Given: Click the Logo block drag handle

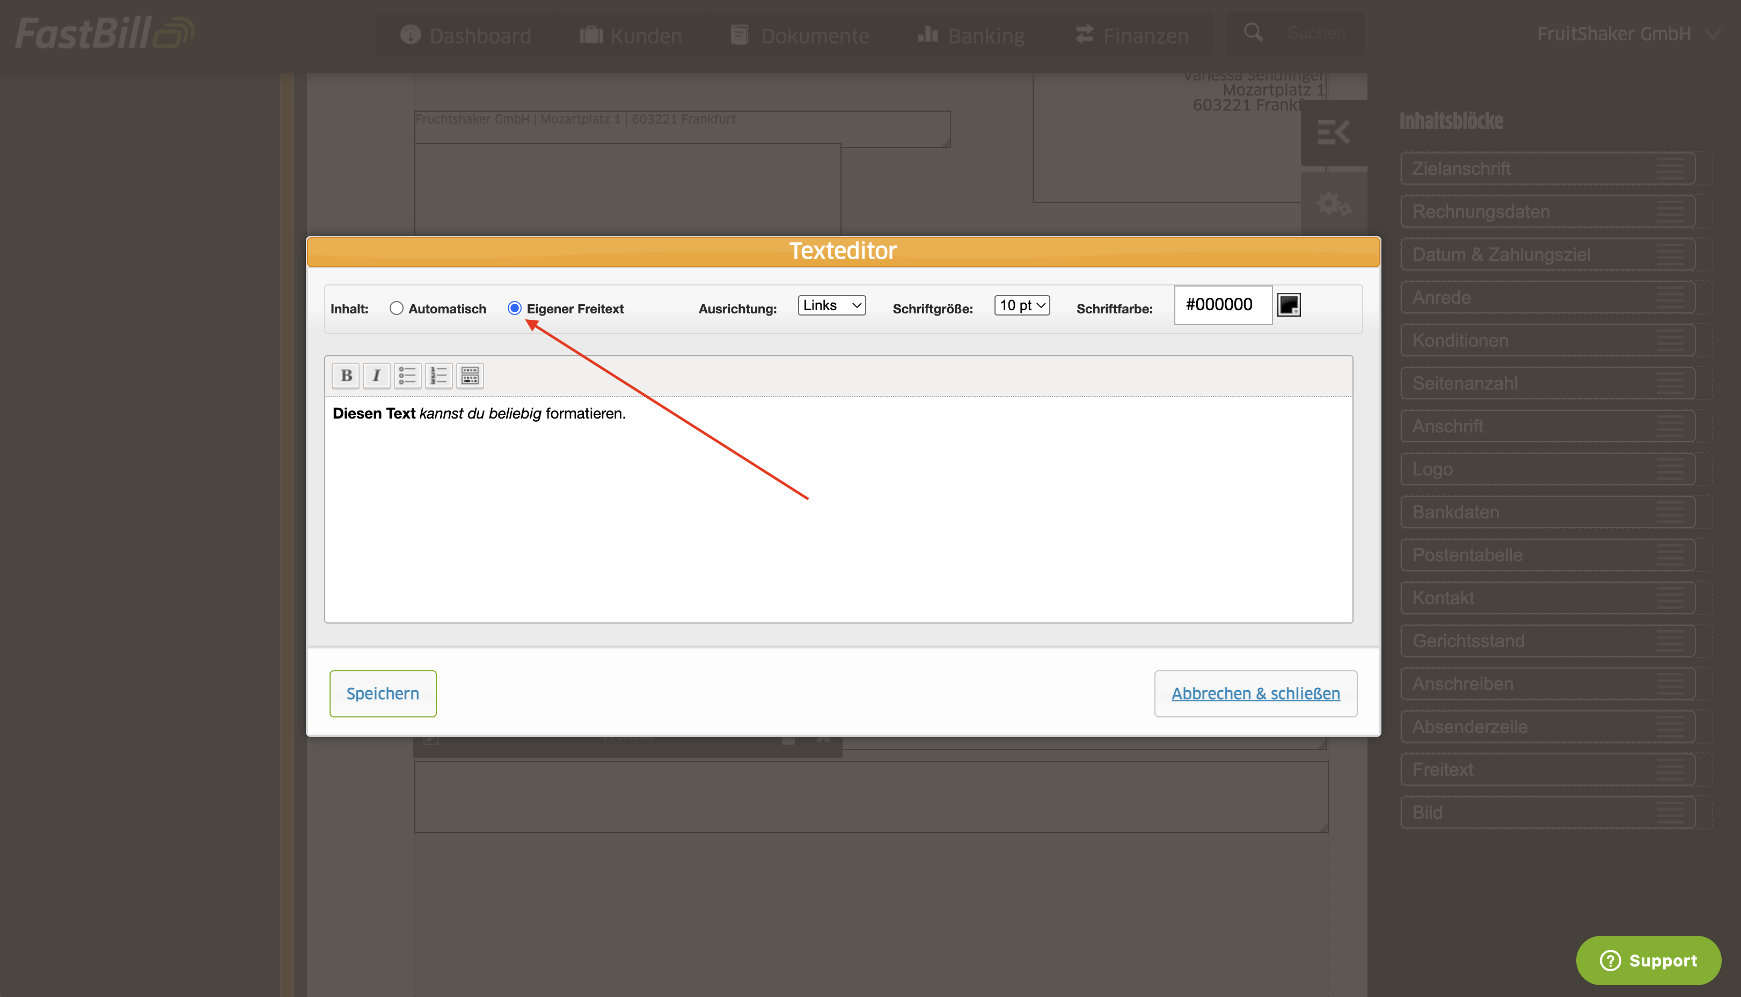Looking at the screenshot, I should (x=1671, y=469).
